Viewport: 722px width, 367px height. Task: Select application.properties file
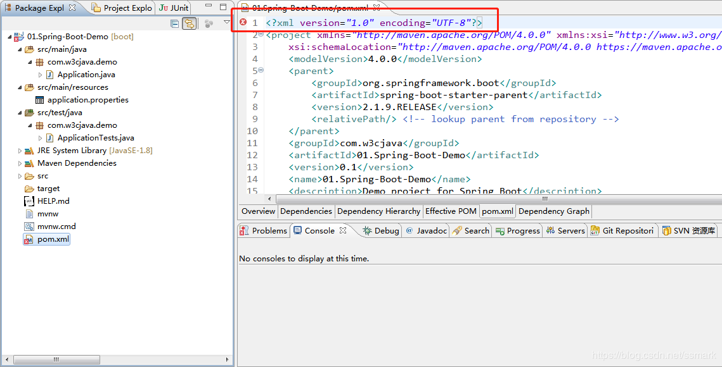(88, 100)
